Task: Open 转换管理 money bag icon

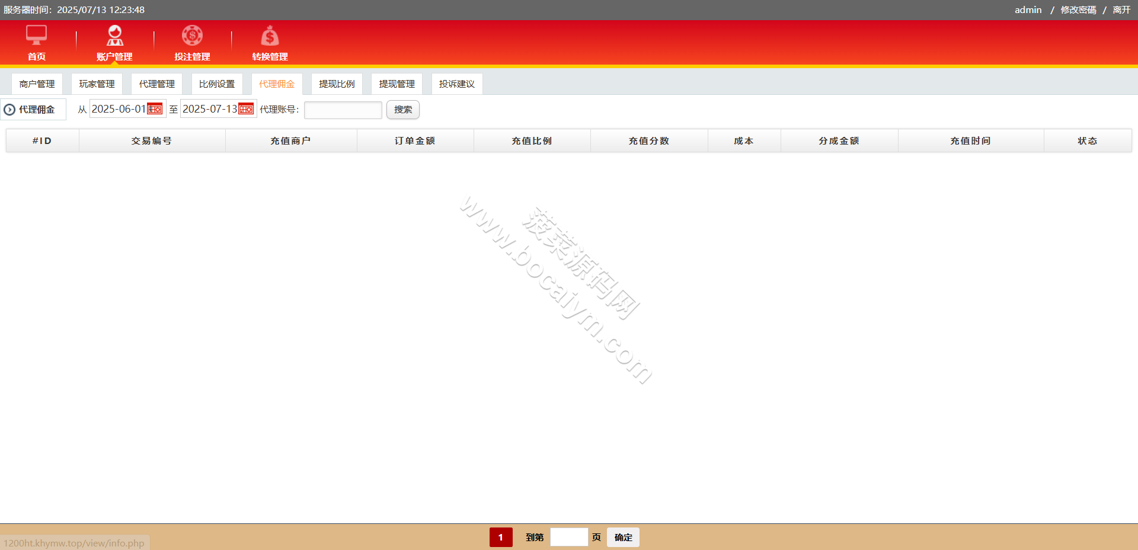Action: pyautogui.click(x=270, y=35)
